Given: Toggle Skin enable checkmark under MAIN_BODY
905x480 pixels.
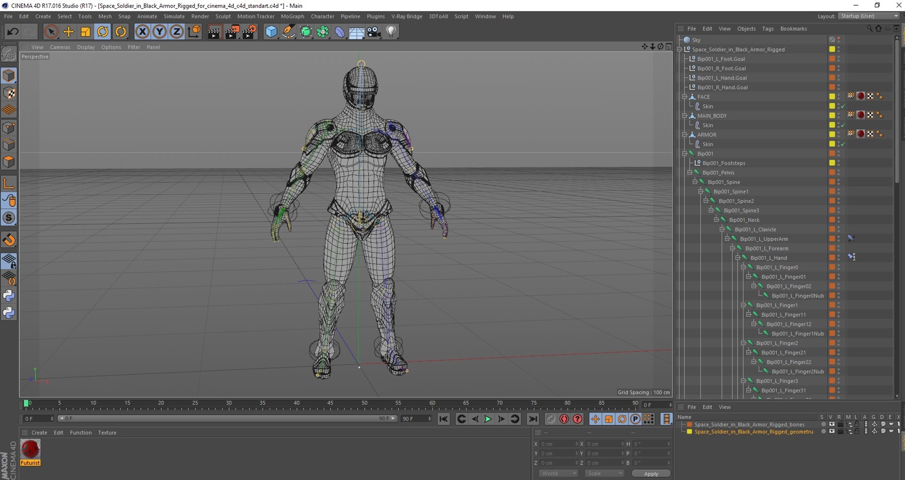Looking at the screenshot, I should click(843, 125).
